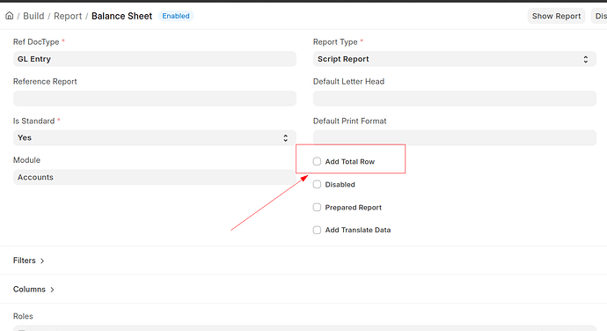Focus the Ref DocType field

(155, 59)
